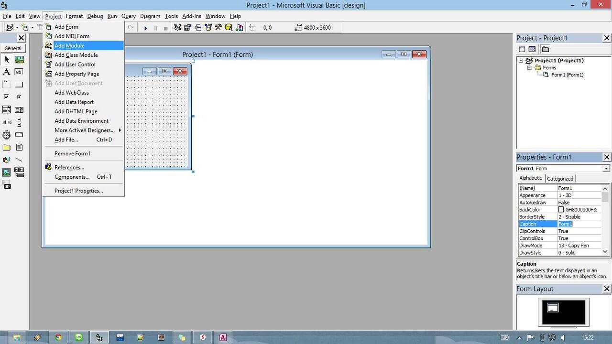Click the Start (run) button in the toolbar

(x=145, y=28)
